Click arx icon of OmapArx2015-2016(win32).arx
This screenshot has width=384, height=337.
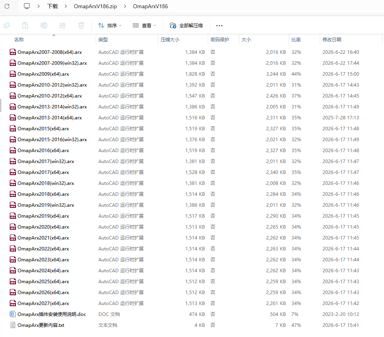point(13,139)
